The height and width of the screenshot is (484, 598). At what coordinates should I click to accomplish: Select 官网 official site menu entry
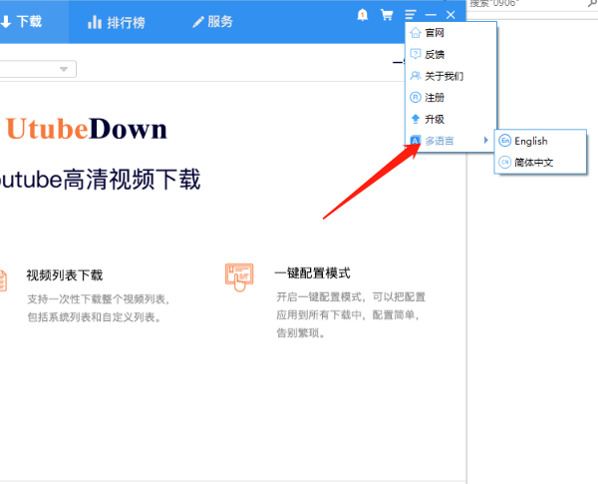[451, 33]
